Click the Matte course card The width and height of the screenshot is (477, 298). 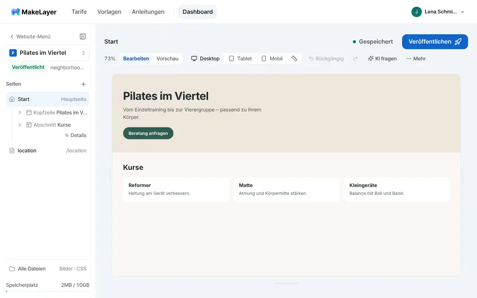(x=287, y=189)
